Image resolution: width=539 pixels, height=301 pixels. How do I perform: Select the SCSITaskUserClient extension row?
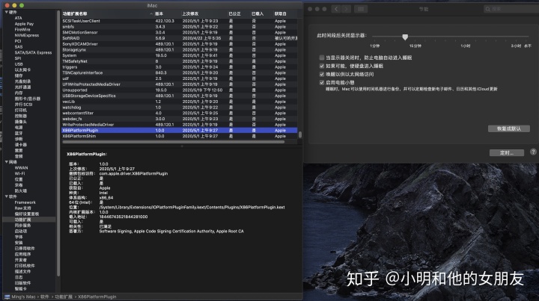(x=180, y=21)
